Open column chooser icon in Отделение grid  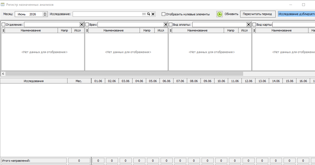pos(3,30)
